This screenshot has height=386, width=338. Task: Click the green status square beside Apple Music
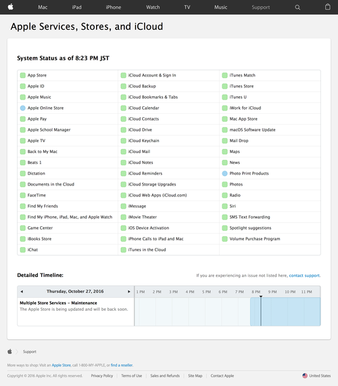23,97
